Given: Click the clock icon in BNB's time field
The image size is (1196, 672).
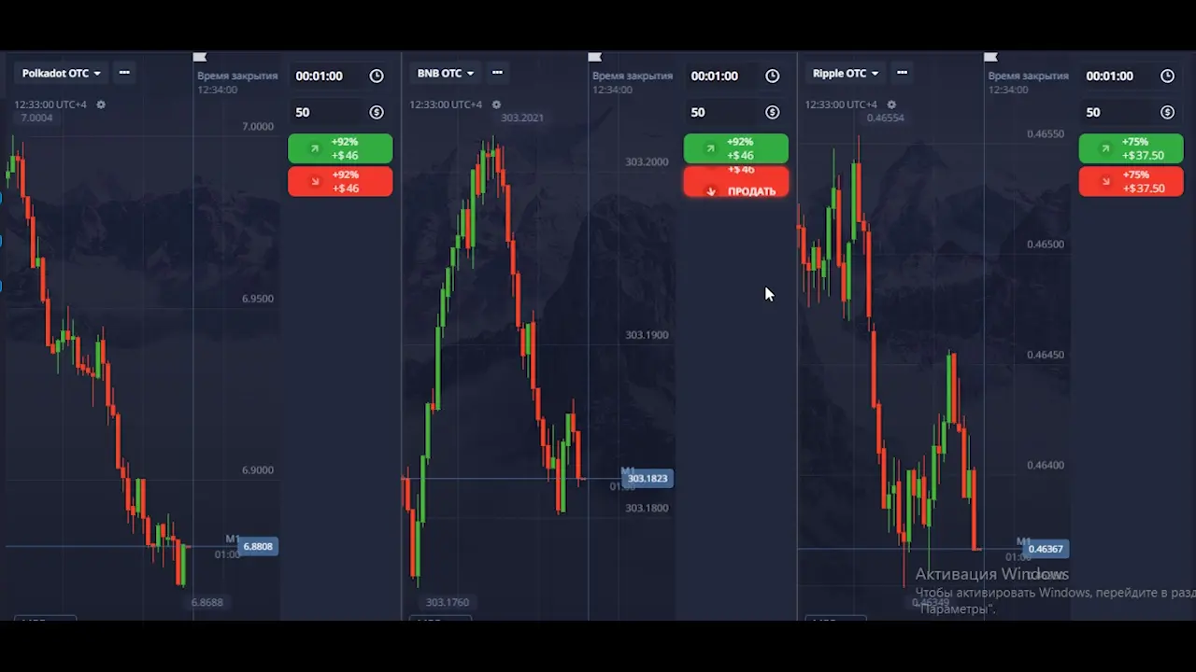Looking at the screenshot, I should pyautogui.click(x=772, y=77).
